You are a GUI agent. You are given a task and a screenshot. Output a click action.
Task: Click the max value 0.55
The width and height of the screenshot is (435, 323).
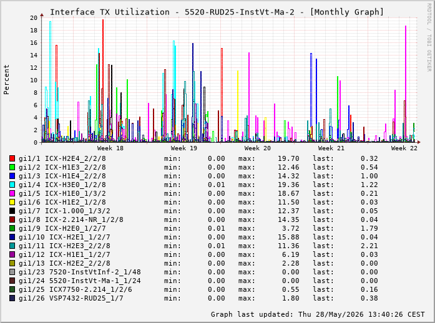coord(291,289)
